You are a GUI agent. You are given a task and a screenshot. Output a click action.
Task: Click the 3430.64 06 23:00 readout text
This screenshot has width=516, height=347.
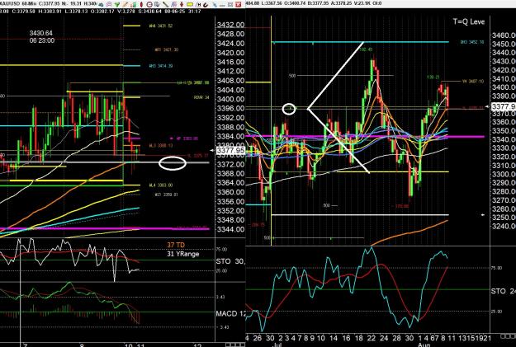41,37
